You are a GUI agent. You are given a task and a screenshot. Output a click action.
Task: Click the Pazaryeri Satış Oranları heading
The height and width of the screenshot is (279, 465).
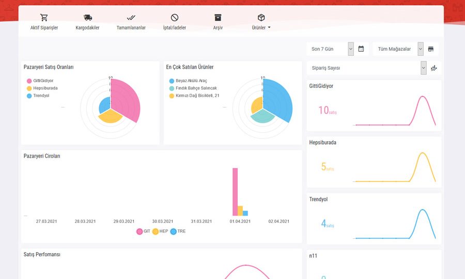(49, 67)
